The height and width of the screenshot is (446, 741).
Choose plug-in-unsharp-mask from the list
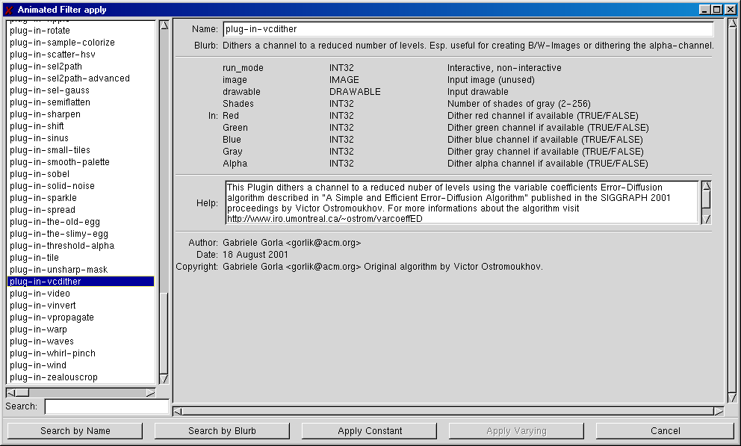(x=59, y=270)
